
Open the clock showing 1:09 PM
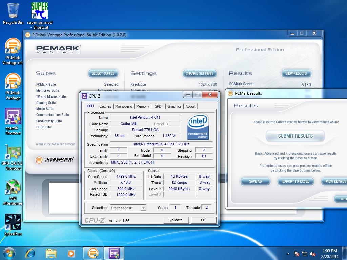pyautogui.click(x=330, y=254)
